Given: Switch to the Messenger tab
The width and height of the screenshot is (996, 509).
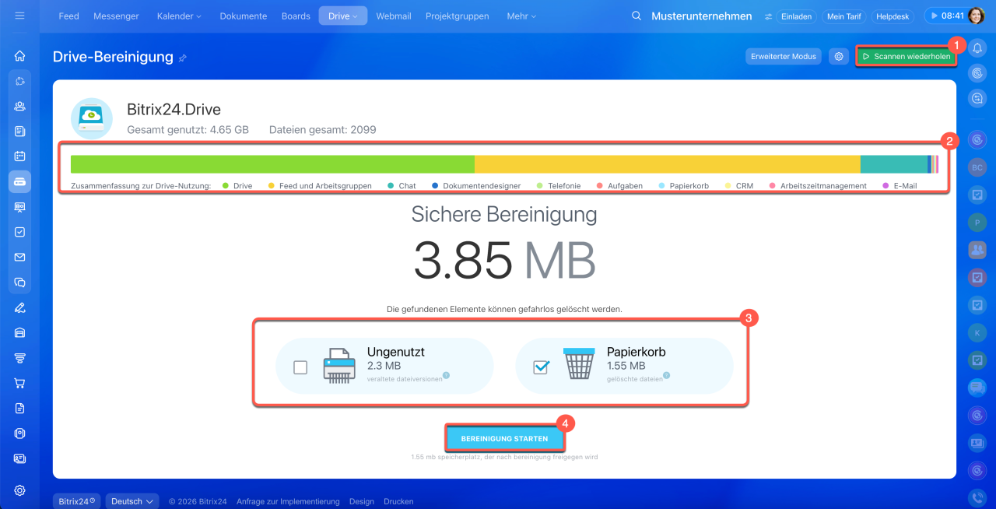Looking at the screenshot, I should (117, 16).
